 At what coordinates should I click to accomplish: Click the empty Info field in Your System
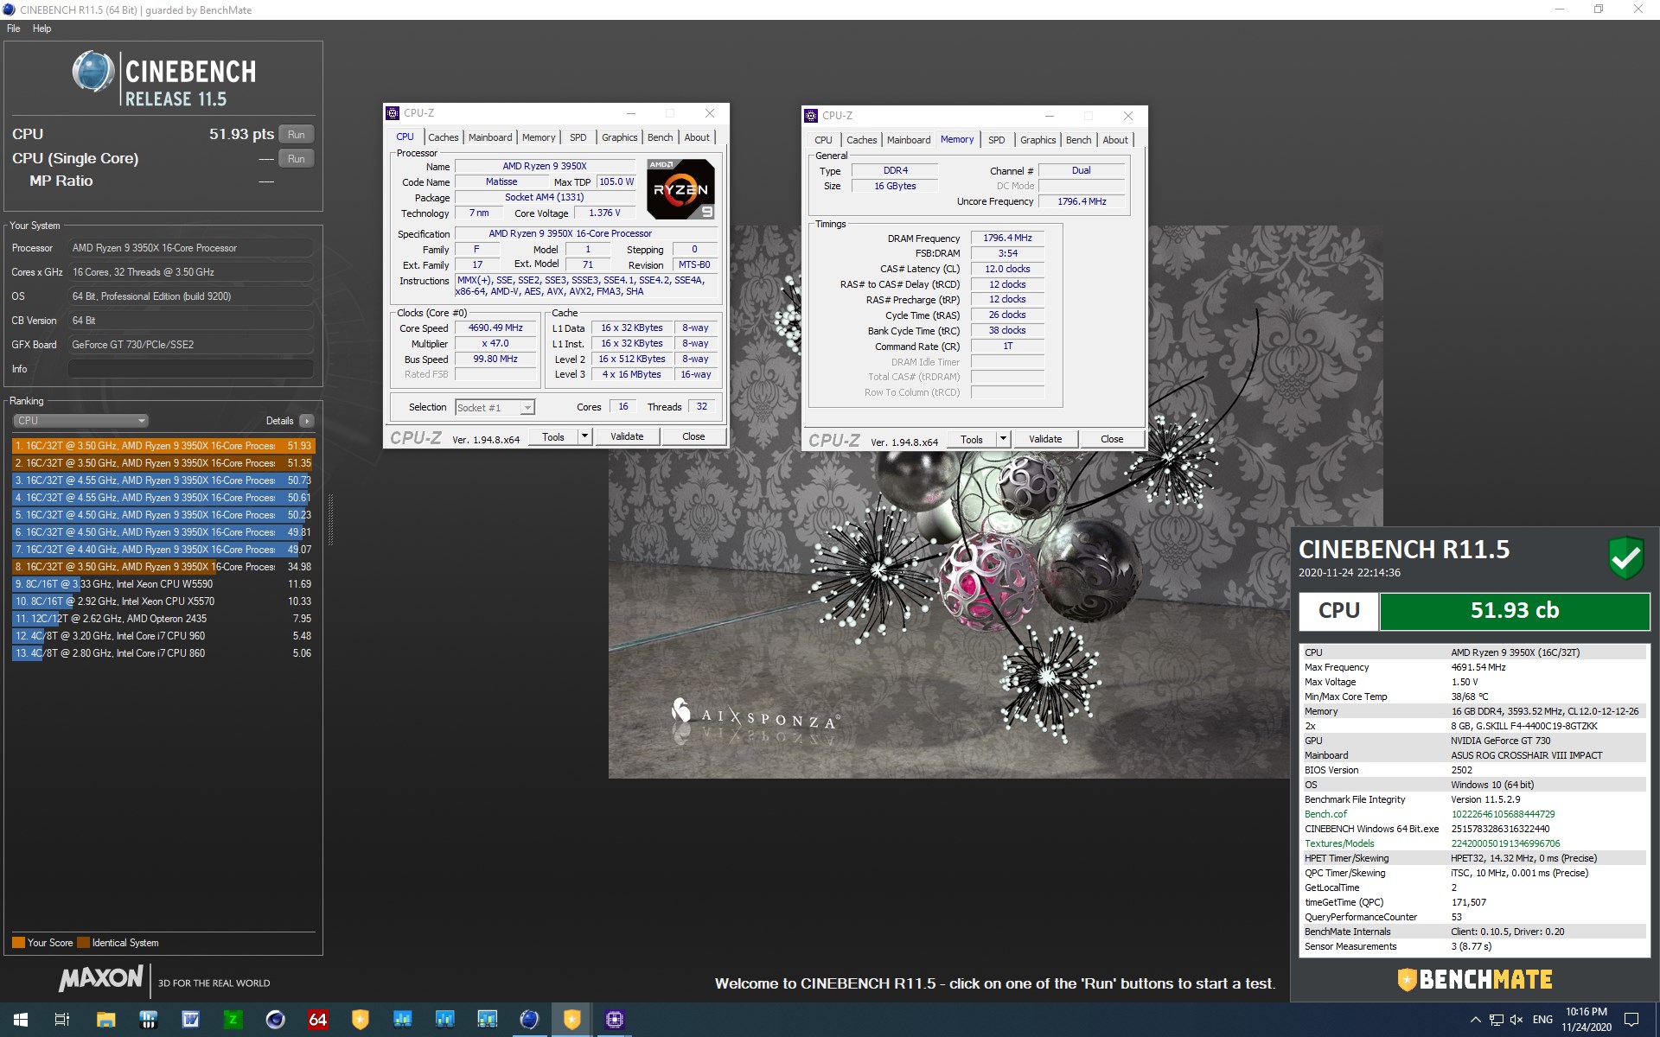coord(190,369)
